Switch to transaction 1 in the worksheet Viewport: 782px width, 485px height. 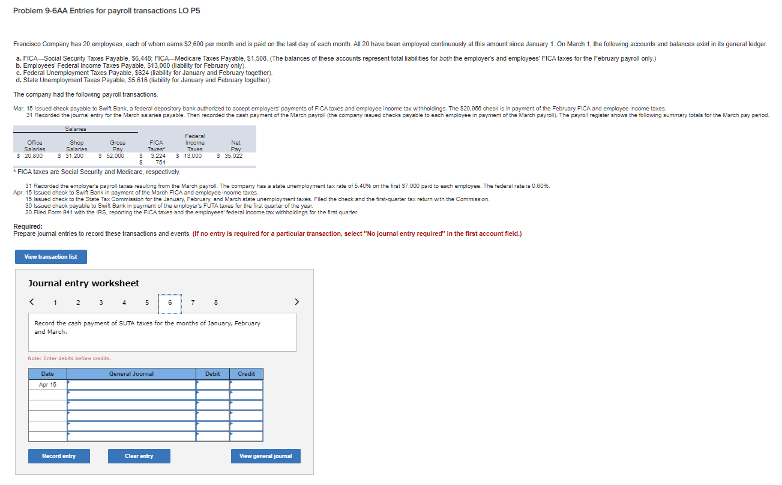(x=55, y=303)
